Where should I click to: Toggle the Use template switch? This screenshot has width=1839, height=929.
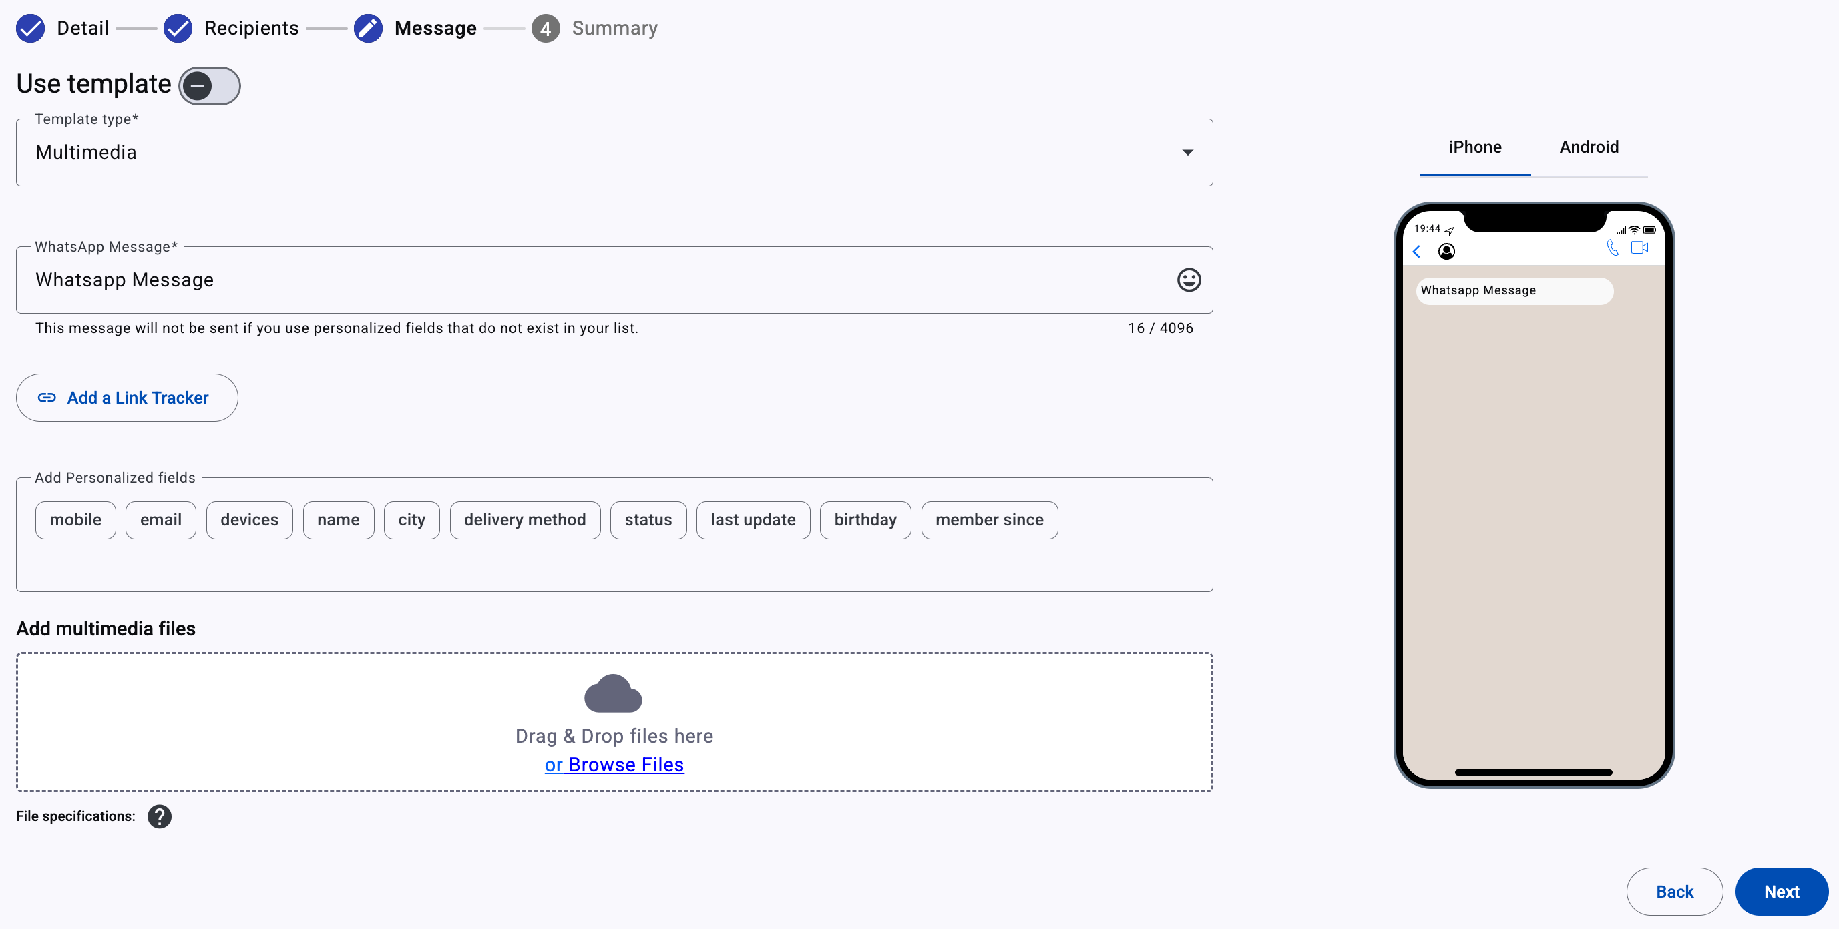(x=209, y=85)
